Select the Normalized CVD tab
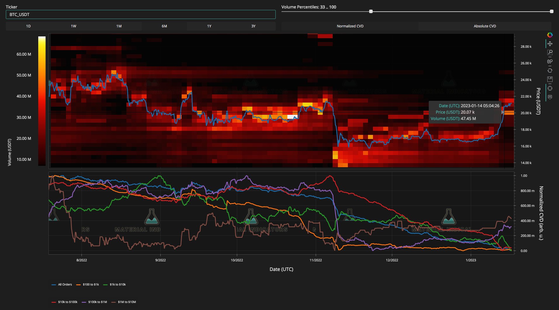Image resolution: width=559 pixels, height=310 pixels. pyautogui.click(x=350, y=26)
